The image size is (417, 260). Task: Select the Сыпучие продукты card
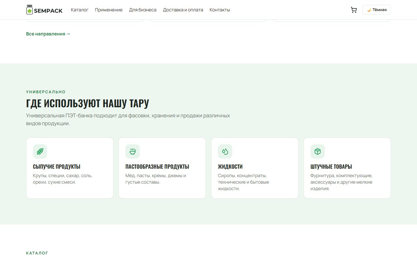click(70, 168)
